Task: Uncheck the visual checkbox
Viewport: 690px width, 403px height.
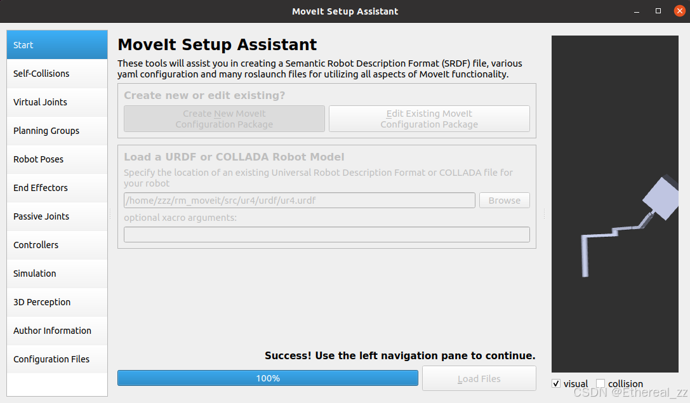Action: pyautogui.click(x=556, y=383)
